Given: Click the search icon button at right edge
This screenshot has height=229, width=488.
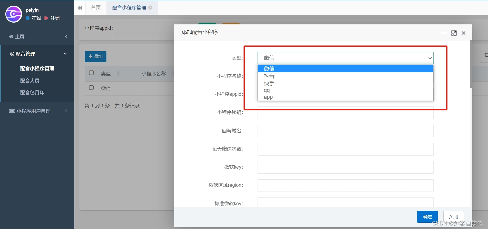Looking at the screenshot, I should tap(485, 56).
